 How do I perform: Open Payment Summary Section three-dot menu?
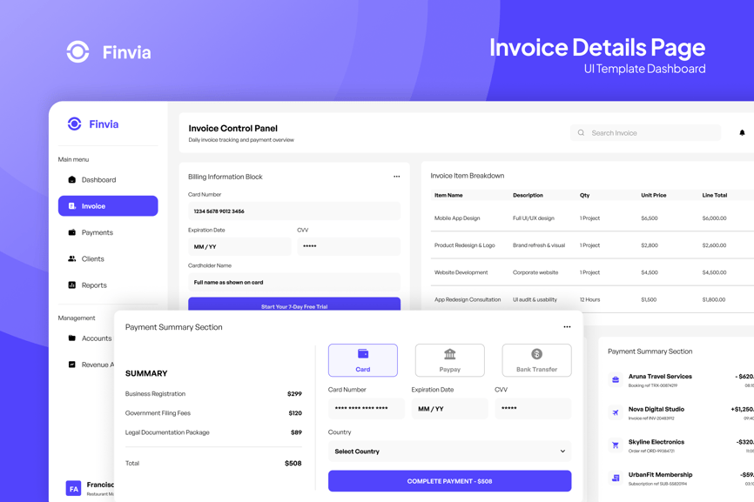tap(567, 327)
